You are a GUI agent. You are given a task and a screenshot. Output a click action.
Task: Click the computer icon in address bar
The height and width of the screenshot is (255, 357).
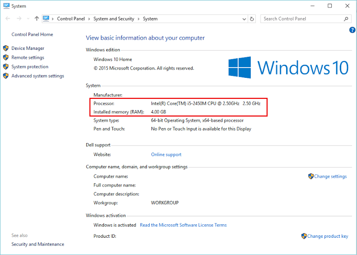tap(46, 19)
